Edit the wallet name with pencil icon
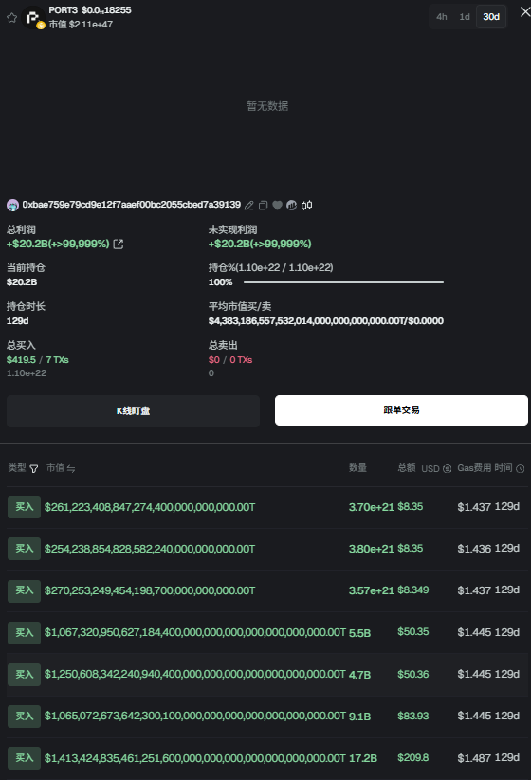The height and width of the screenshot is (780, 531). click(x=248, y=205)
